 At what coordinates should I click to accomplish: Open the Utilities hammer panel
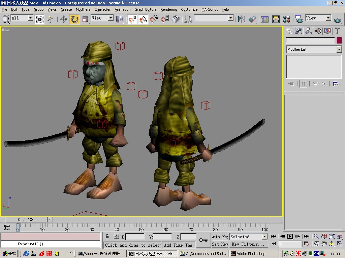pos(337,31)
